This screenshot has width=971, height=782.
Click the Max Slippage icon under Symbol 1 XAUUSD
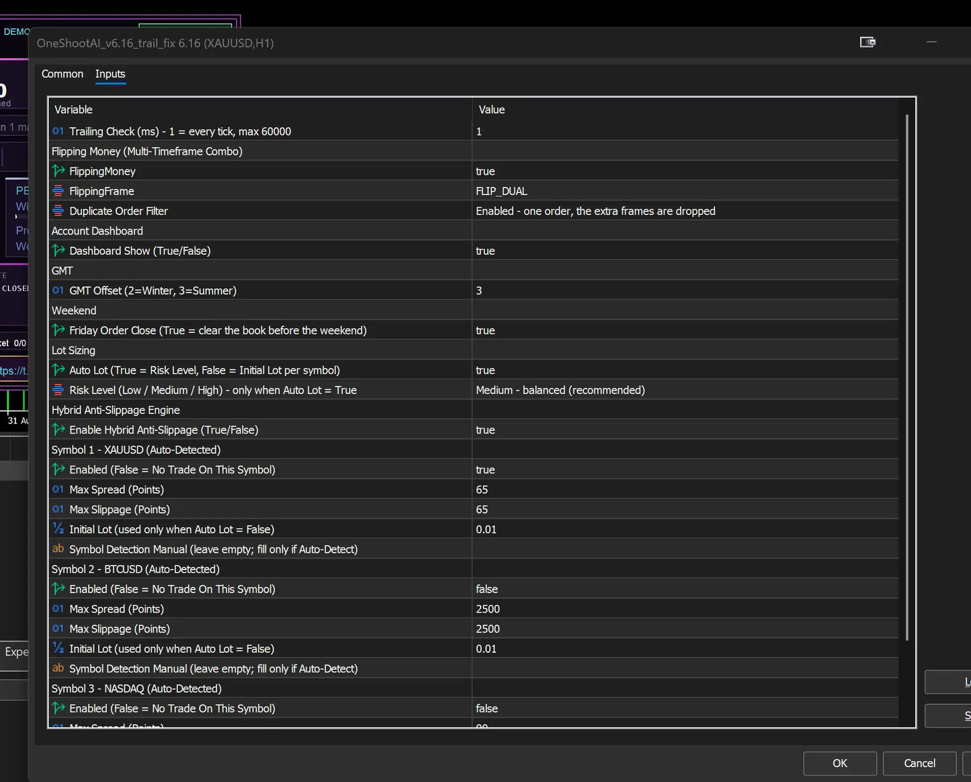pyautogui.click(x=58, y=509)
